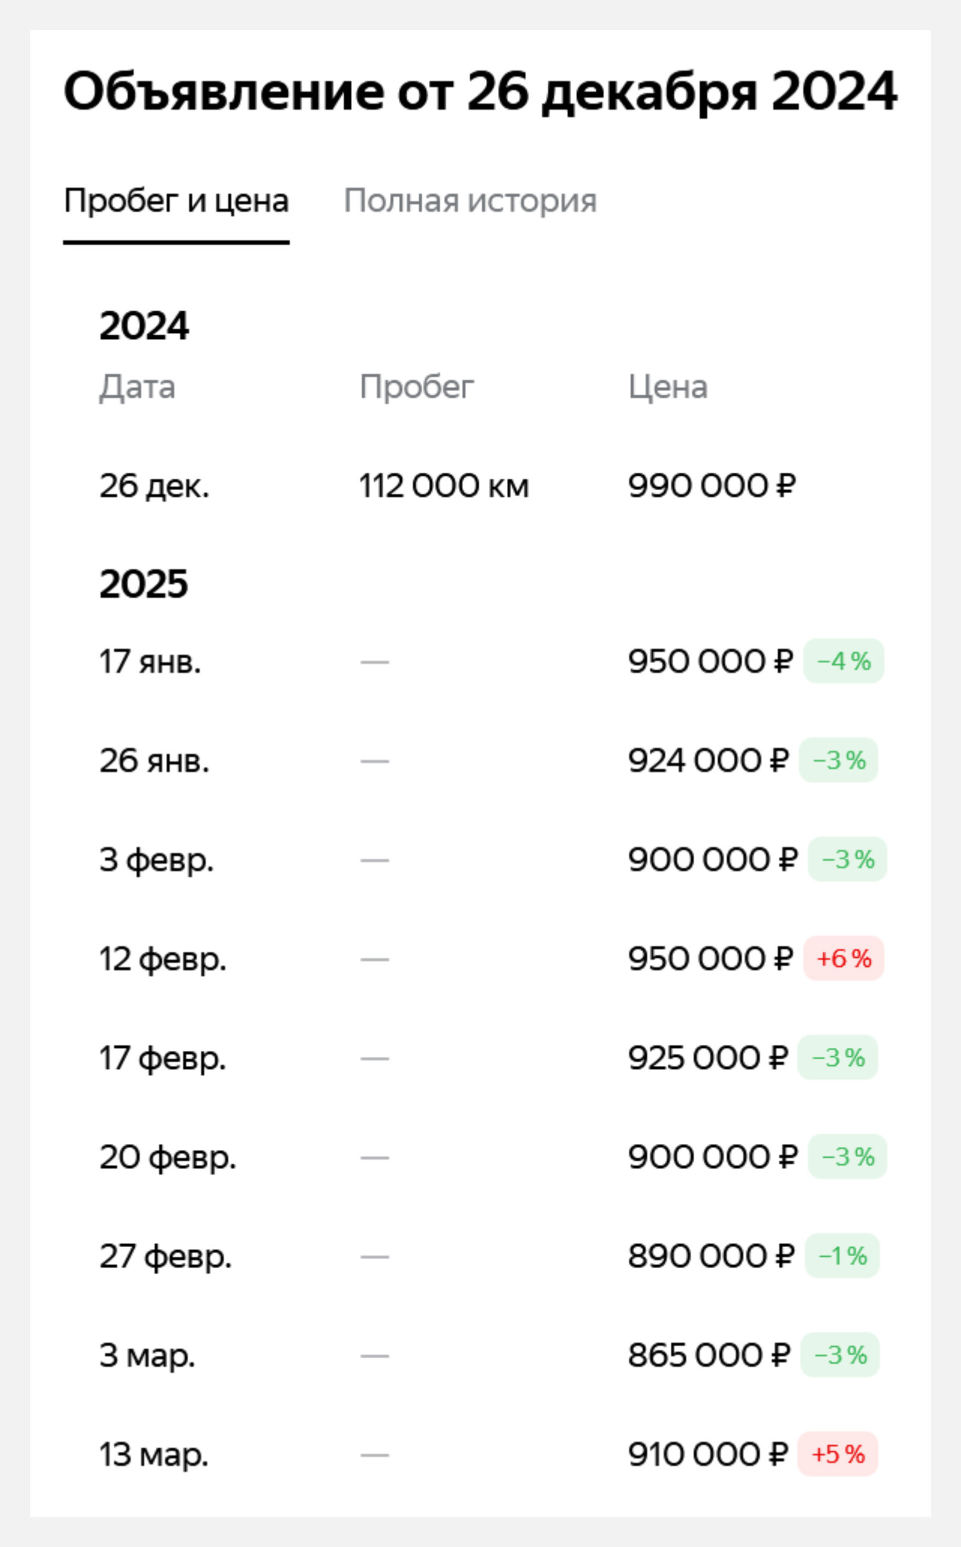Viewport: 961px width, 1547px height.
Task: Click the red +5% price change badge
Action: pyautogui.click(x=838, y=1454)
